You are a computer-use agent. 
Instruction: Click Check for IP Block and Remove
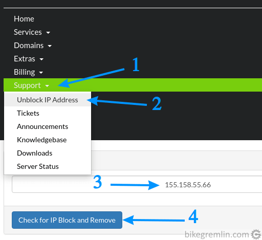coord(67,220)
